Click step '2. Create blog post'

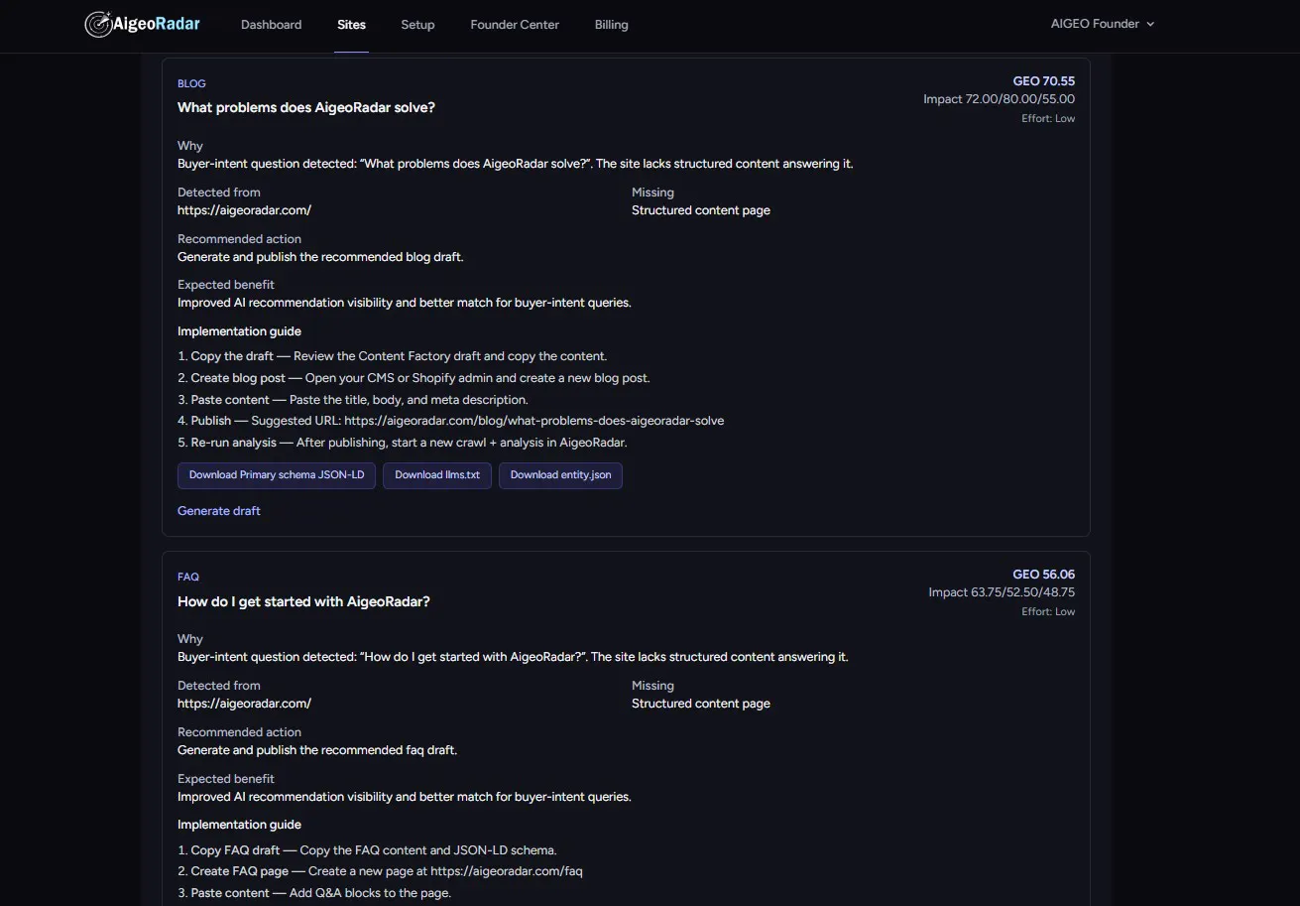414,378
